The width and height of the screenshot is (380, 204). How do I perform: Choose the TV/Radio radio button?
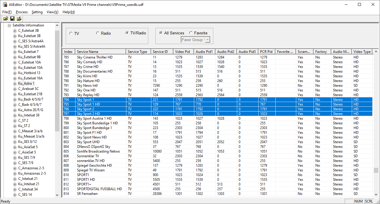[127, 33]
